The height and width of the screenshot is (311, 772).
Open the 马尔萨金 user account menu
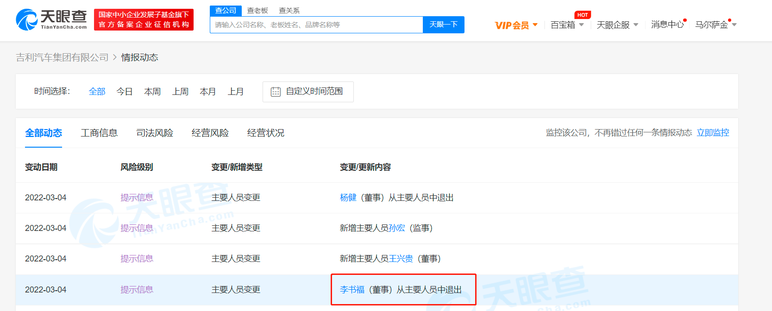tap(715, 25)
